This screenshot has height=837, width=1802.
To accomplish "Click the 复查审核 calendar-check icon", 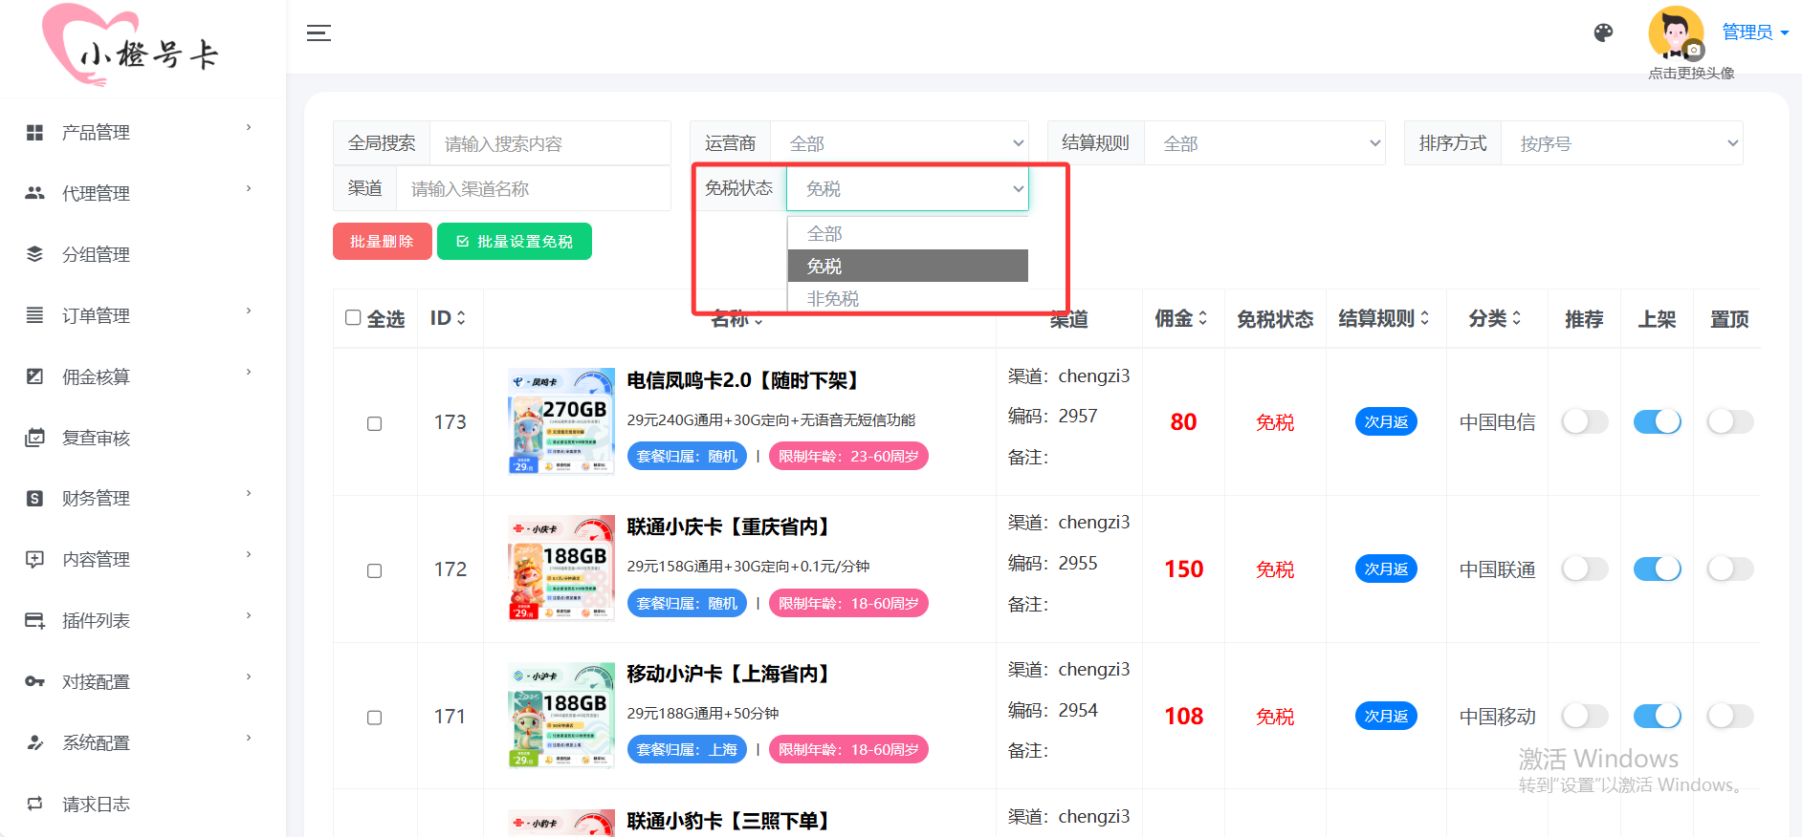I will (34, 438).
